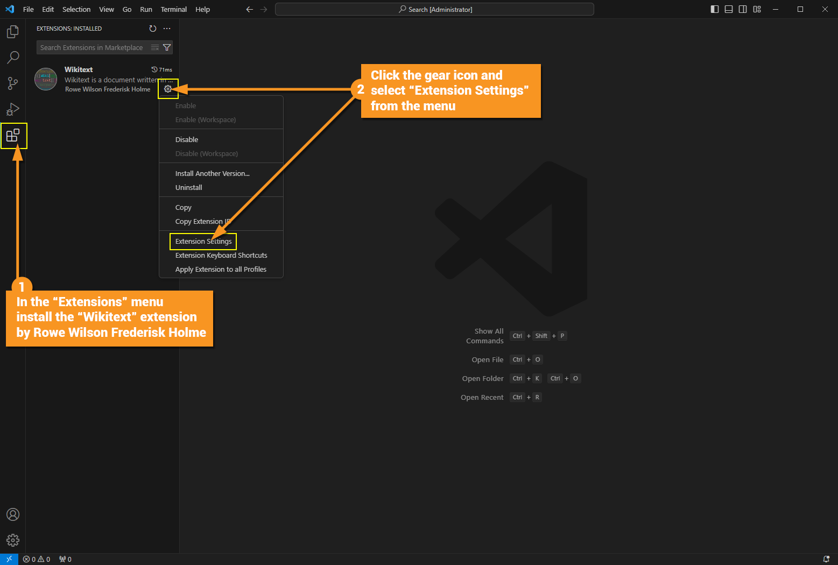Toggle the secondary side bar visibility

click(743, 9)
